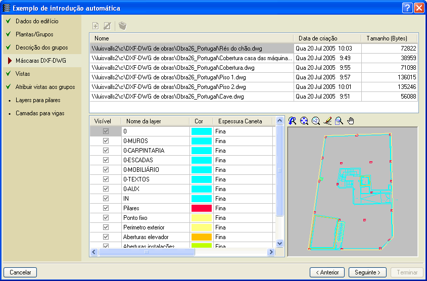Click the orange swatch of Aberturas elevador
Image resolution: width=427 pixels, height=281 pixels.
[x=202, y=237]
